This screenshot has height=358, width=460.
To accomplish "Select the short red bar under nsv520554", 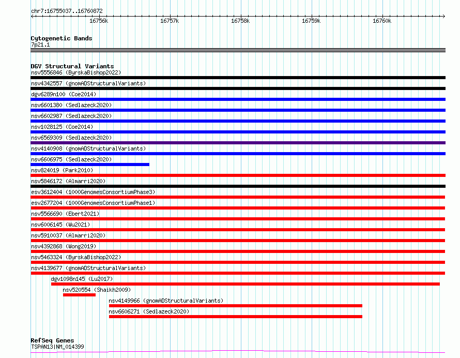I will (79, 295).
